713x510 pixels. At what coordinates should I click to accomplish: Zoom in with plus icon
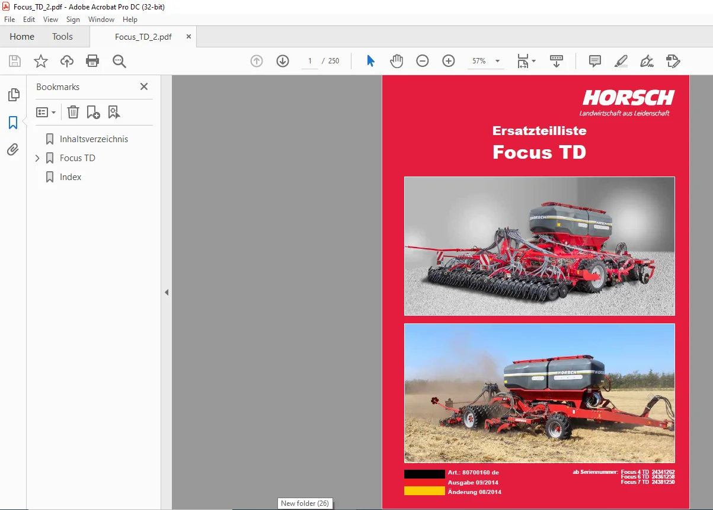coord(449,61)
